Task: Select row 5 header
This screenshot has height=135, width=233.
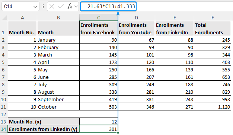Action: pos(4,62)
